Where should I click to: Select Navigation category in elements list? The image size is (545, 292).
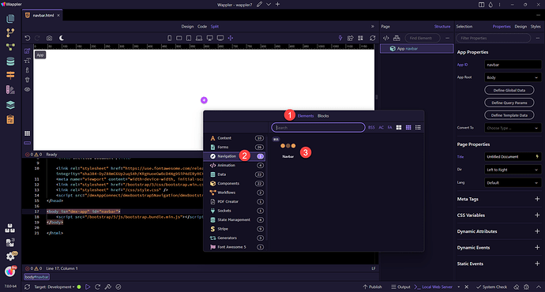[x=235, y=156]
